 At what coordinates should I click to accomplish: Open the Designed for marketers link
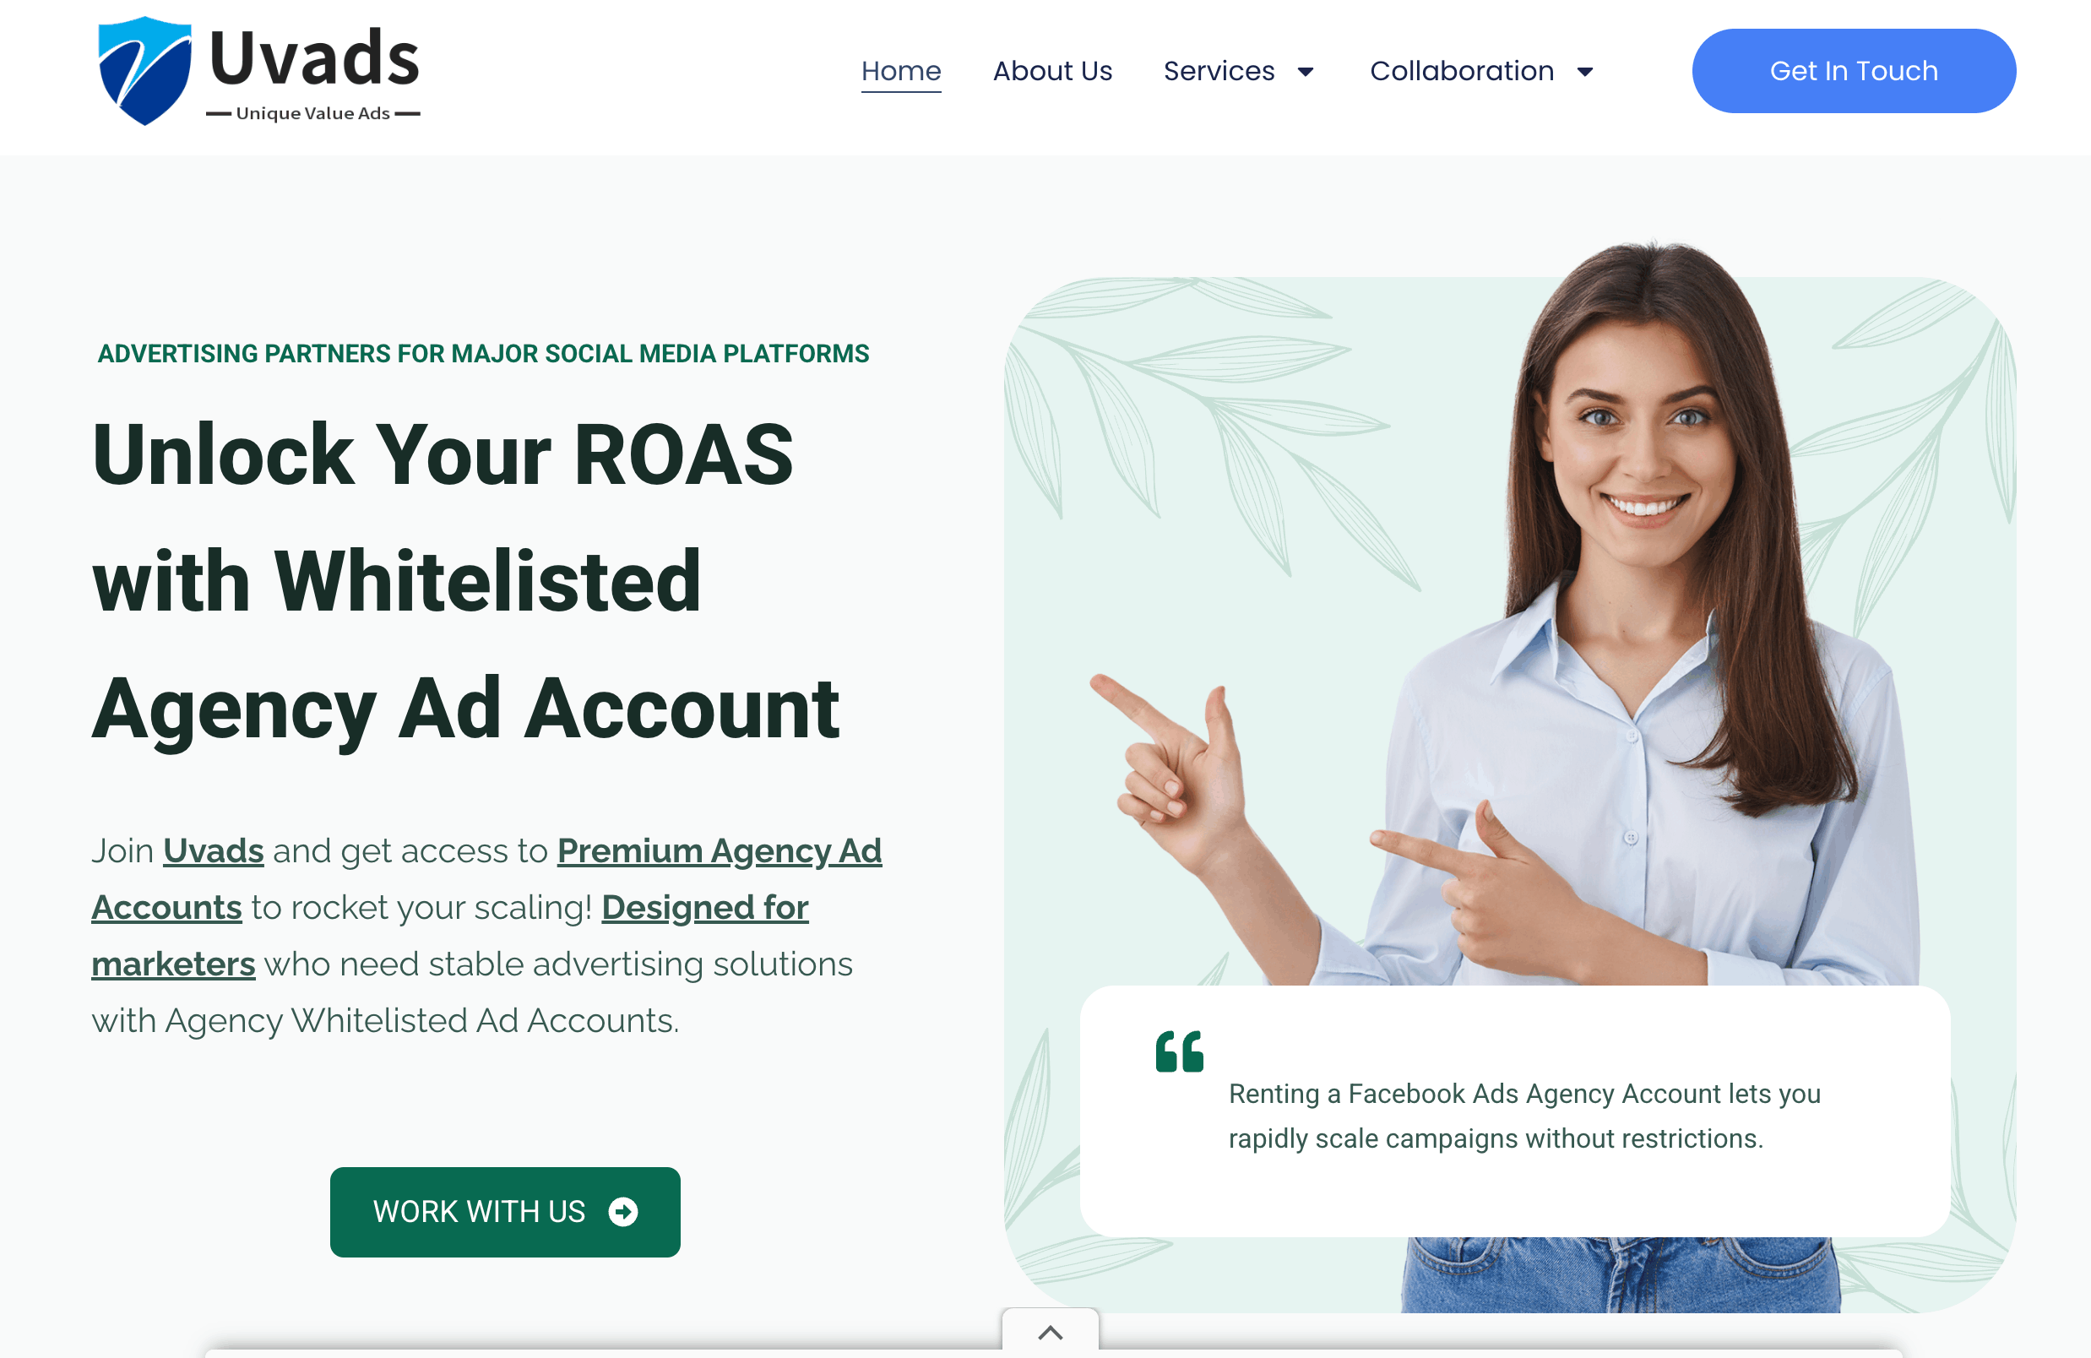(x=450, y=936)
